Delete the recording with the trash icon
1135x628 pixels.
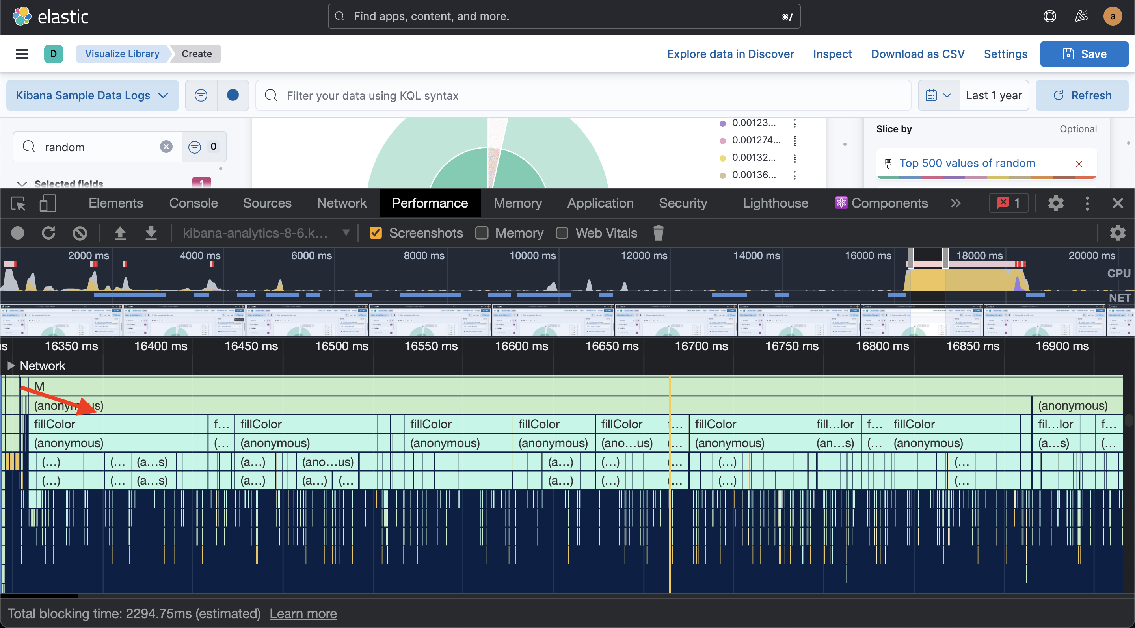[x=658, y=233]
